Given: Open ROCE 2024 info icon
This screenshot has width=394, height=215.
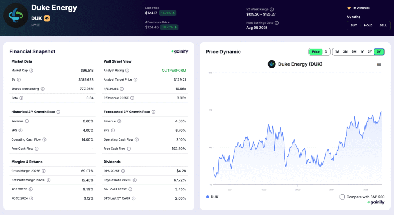Looking at the screenshot, I should point(31,198).
